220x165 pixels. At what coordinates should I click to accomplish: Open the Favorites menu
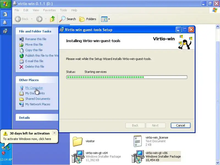[50, 10]
